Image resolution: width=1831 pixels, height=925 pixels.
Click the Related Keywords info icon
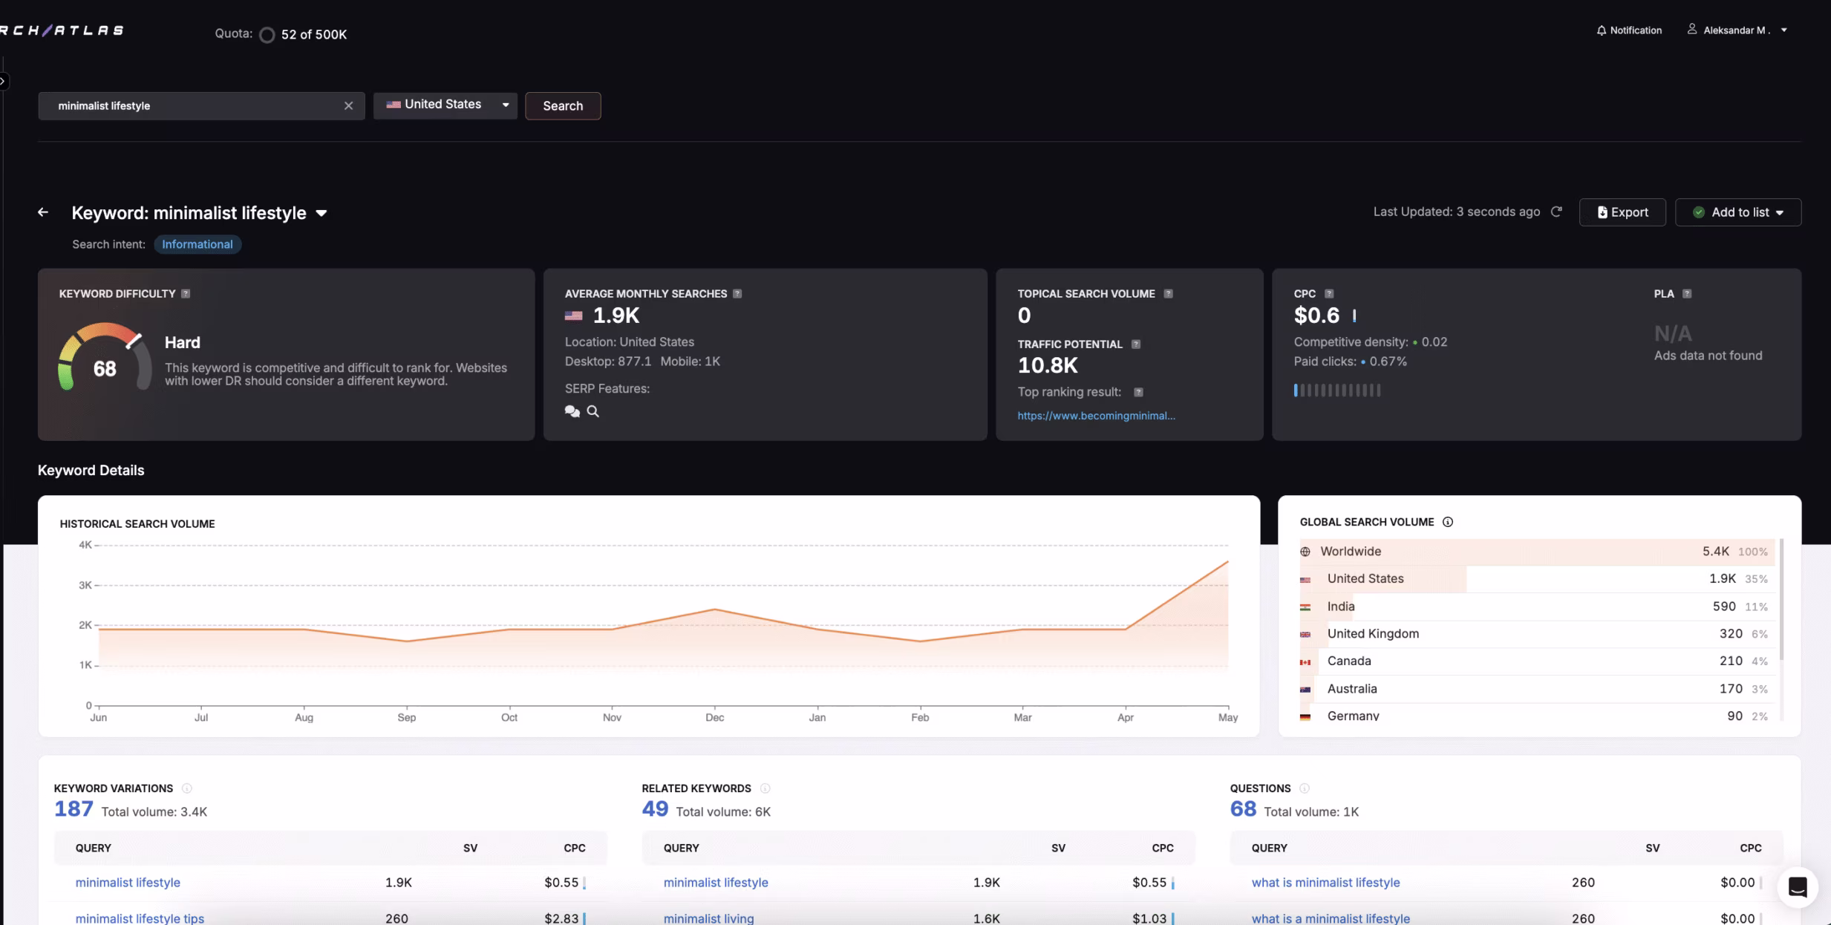(766, 788)
